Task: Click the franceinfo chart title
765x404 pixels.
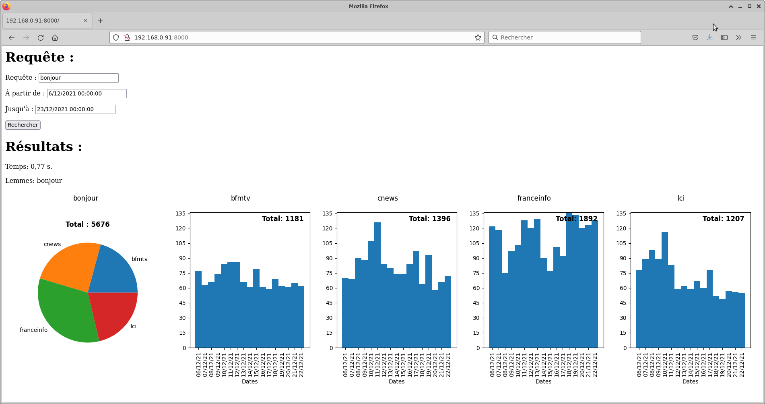Action: pos(534,198)
